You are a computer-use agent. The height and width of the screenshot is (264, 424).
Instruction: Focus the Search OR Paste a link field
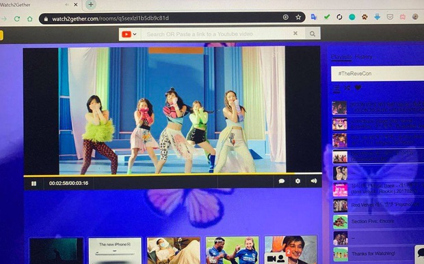pyautogui.click(x=216, y=34)
